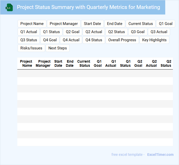Click the End Date tag
The image size is (179, 165).
coord(115,24)
